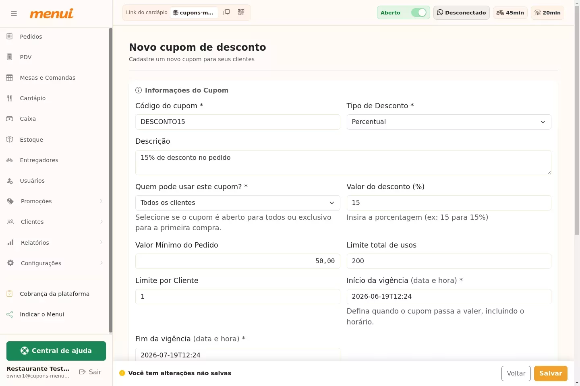Click the Voltar button

516,374
